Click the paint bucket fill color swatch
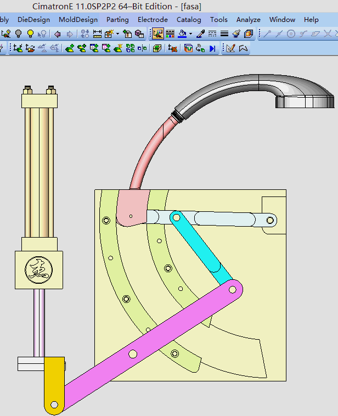The height and width of the screenshot is (416, 338). click(182, 34)
